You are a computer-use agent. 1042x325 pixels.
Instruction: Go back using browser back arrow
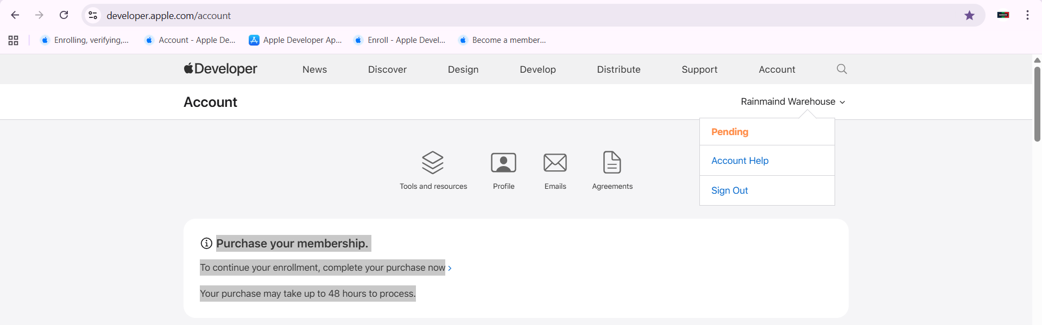(x=15, y=15)
